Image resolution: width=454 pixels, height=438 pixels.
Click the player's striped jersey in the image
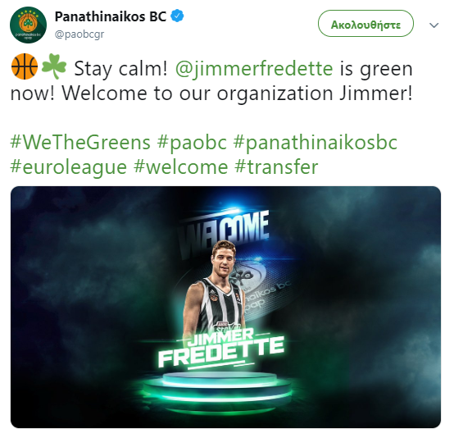point(220,304)
